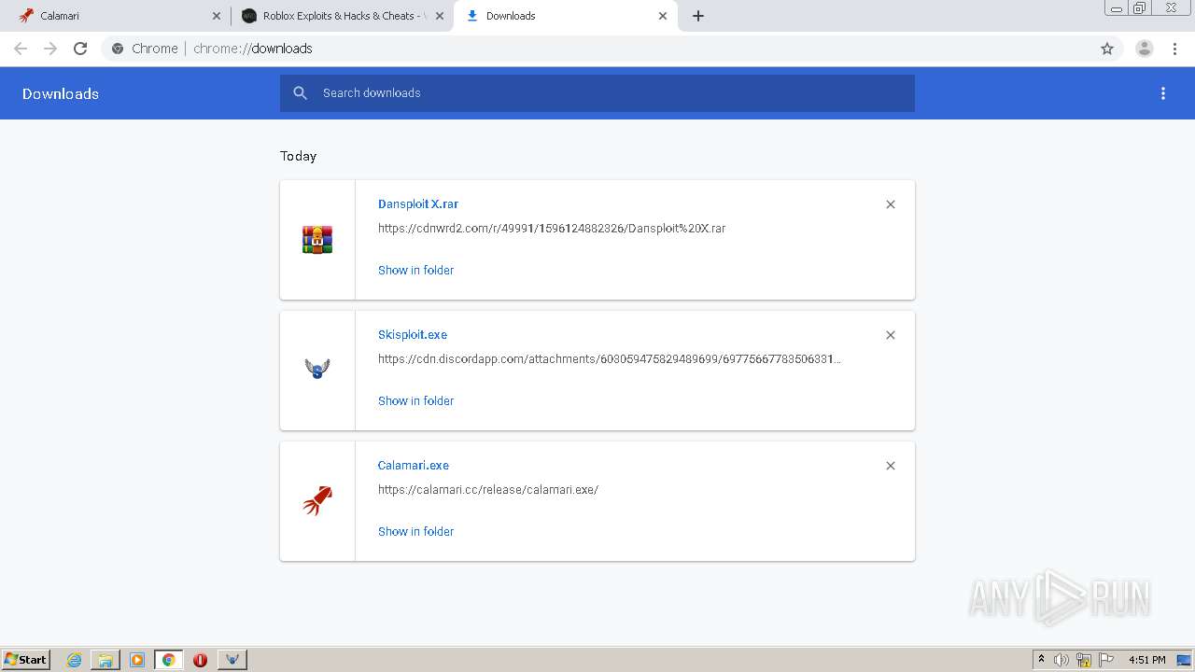Launch Internet Explorer from the taskbar

(75, 660)
